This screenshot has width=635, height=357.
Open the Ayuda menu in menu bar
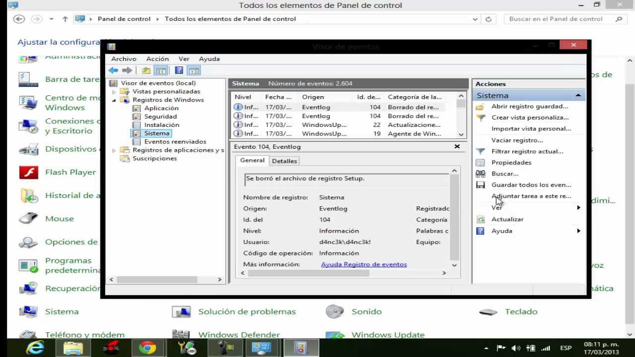point(209,59)
